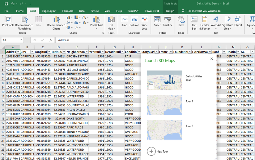
Task: Open the PivotChart button
Action: point(96,23)
